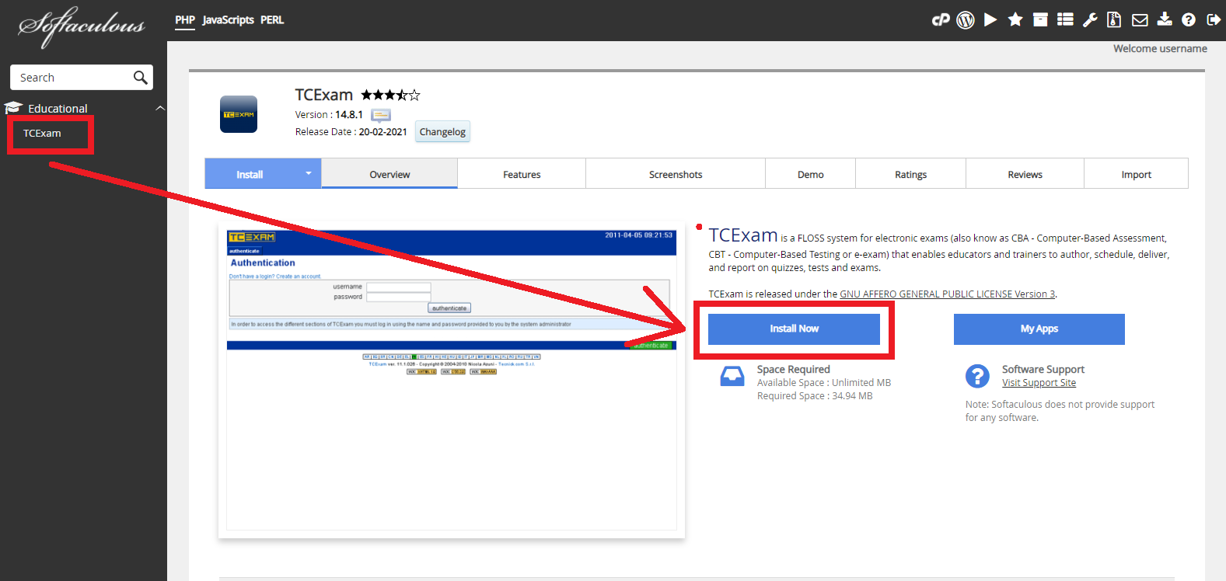
Task: Open the Visit Support Site link
Action: click(1039, 383)
